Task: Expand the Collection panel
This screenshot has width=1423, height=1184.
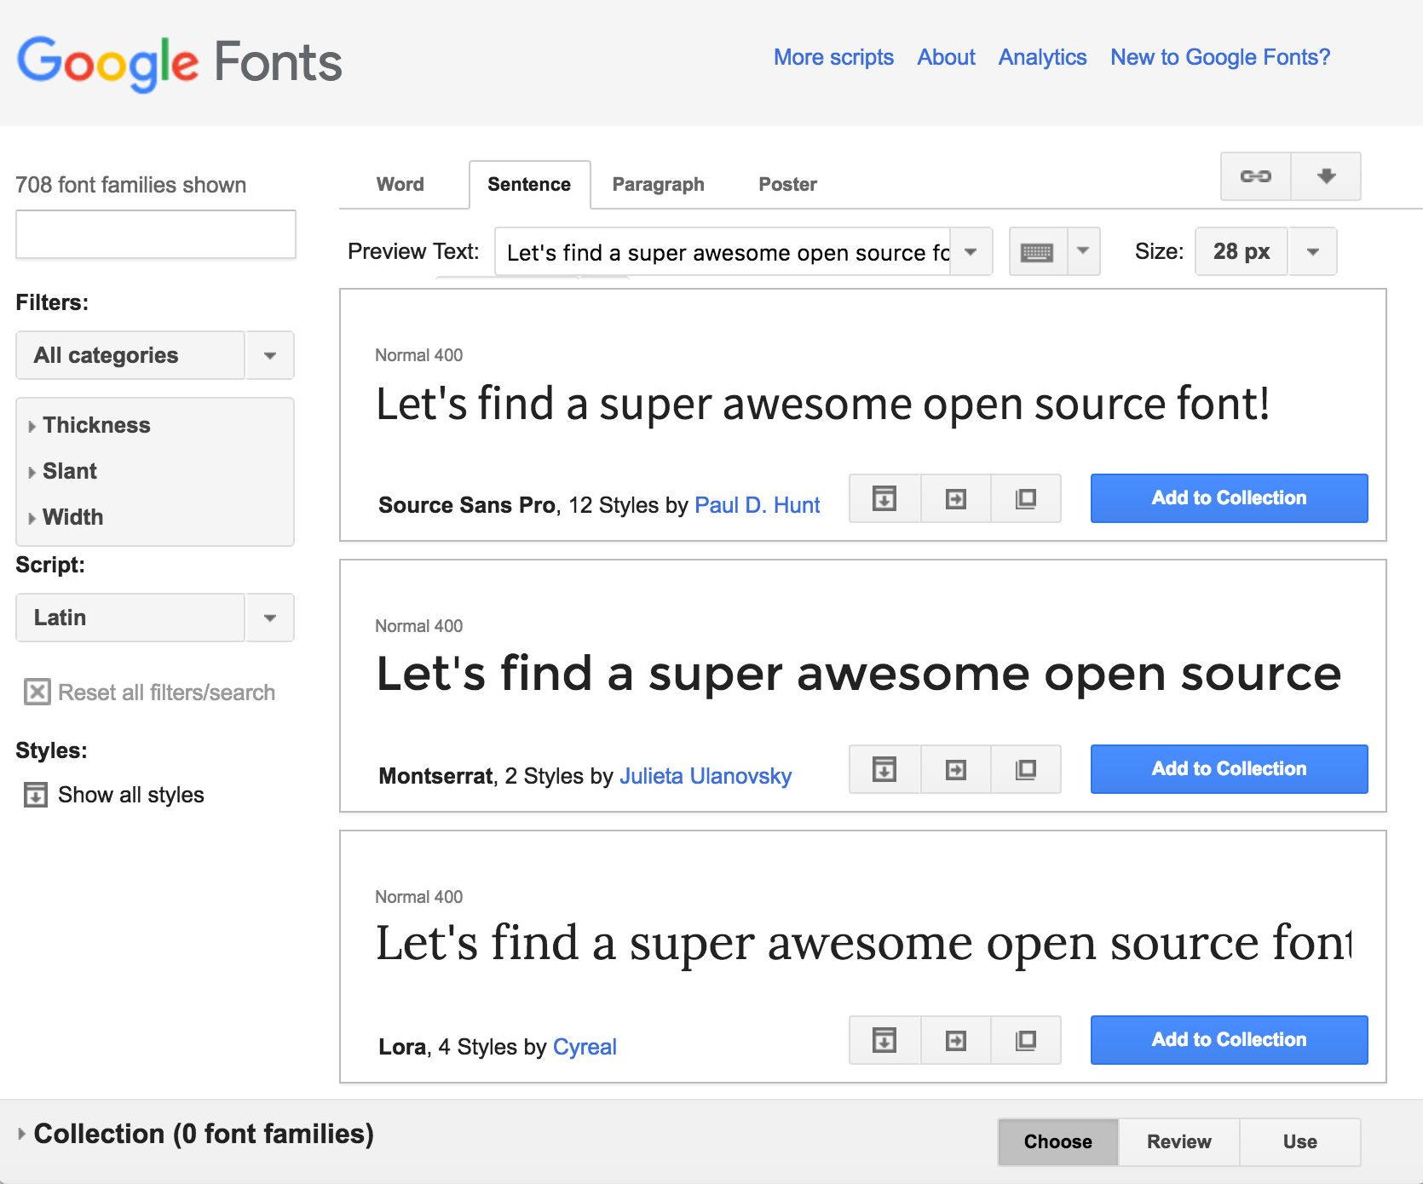Action: pos(195,1134)
